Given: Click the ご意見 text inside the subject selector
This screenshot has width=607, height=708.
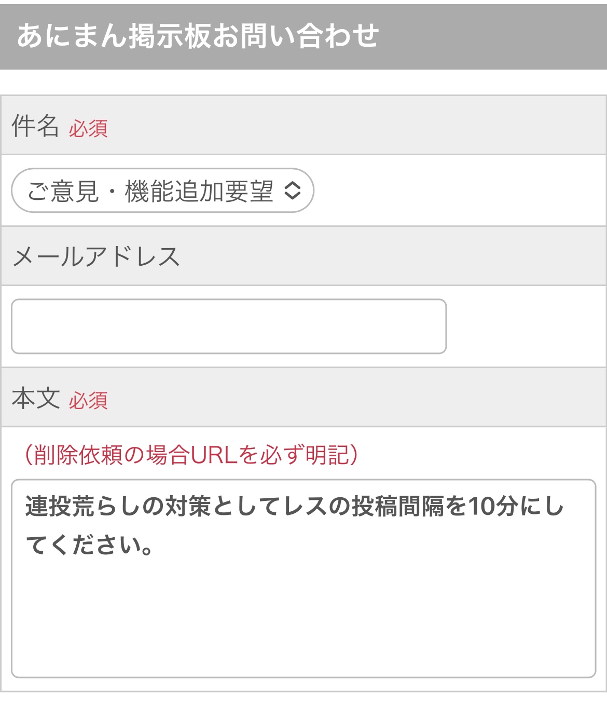Looking at the screenshot, I should click(62, 191).
